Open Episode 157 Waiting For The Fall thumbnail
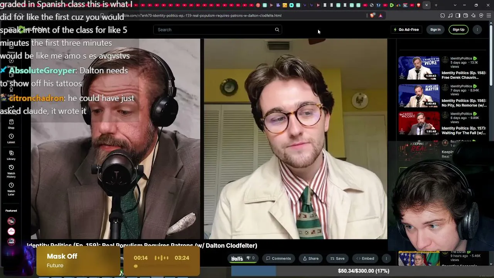 [419, 123]
